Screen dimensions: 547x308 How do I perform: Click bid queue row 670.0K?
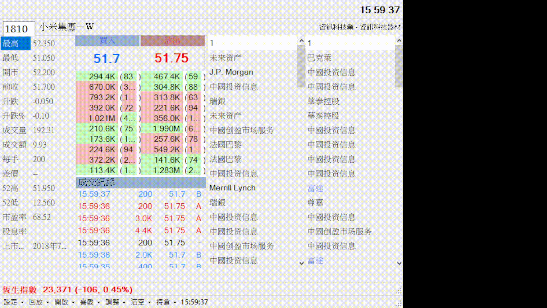point(108,87)
